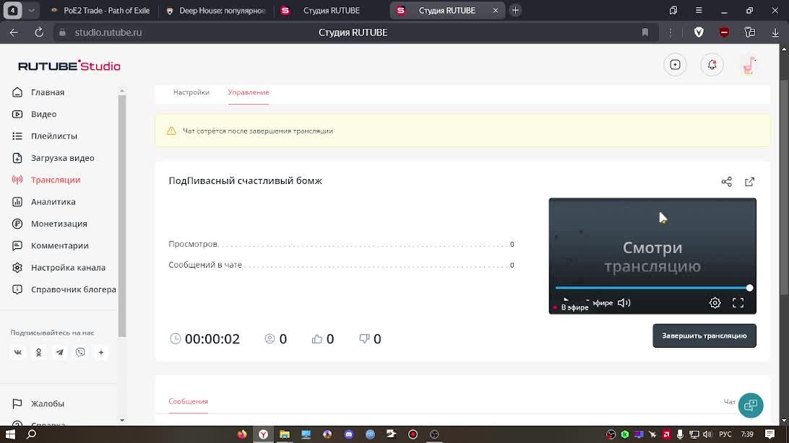The height and width of the screenshot is (443, 789).
Task: Open Справочник блогера
Action: pyautogui.click(x=73, y=290)
